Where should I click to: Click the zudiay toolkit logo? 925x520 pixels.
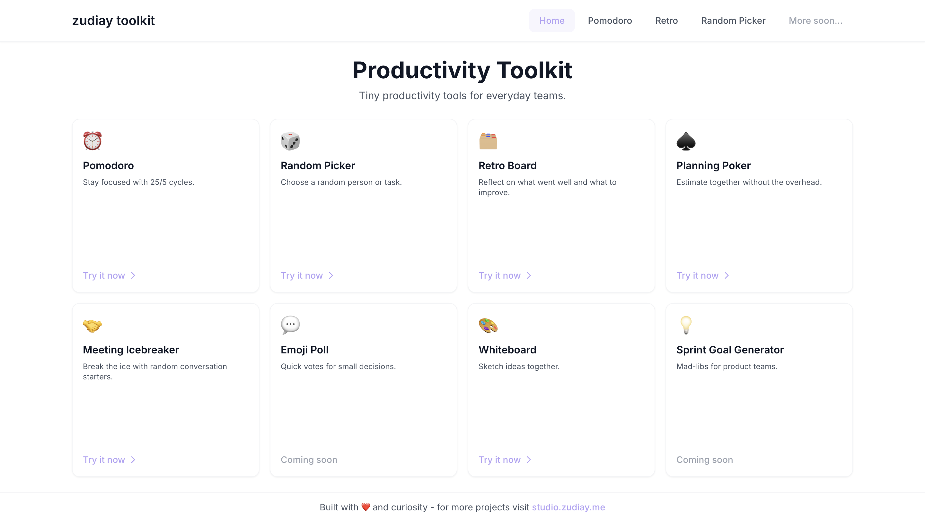click(x=113, y=21)
